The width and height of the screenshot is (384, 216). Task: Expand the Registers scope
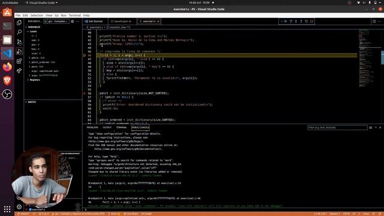[28, 80]
